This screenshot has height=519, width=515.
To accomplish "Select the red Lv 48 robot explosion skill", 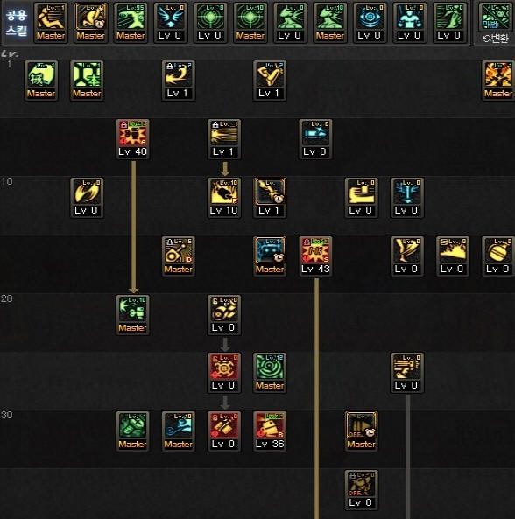I will pyautogui.click(x=133, y=139).
